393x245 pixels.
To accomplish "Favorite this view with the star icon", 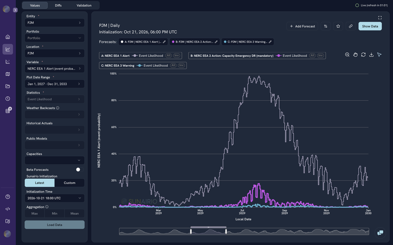I will (x=338, y=26).
